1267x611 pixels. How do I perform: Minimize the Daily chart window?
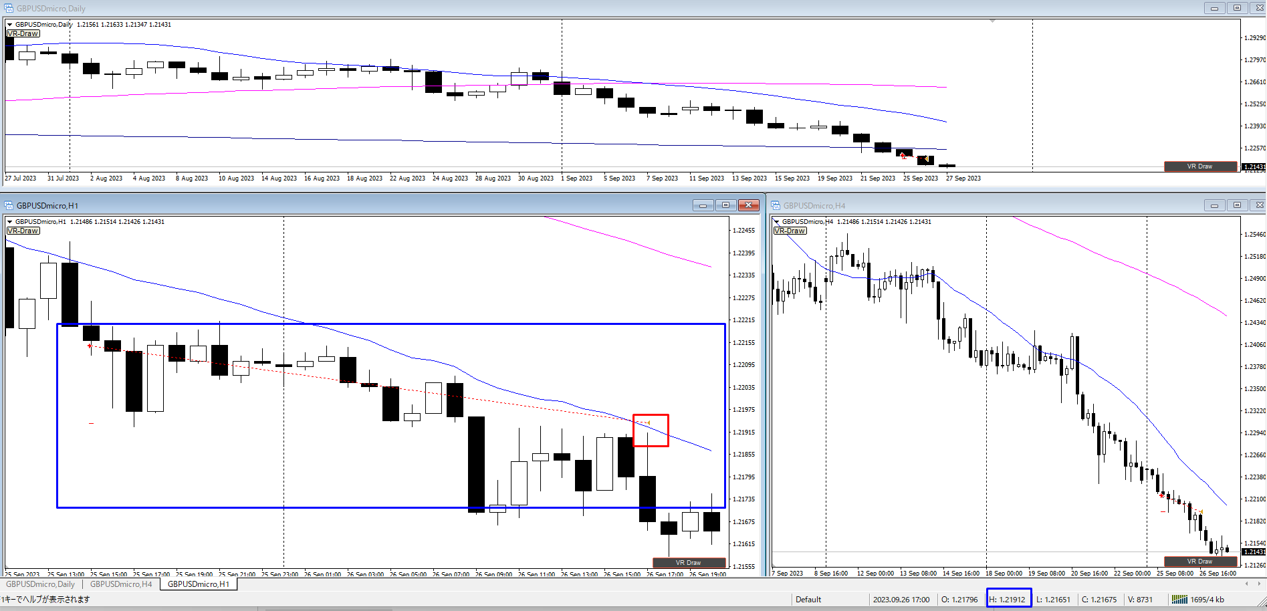point(1214,8)
